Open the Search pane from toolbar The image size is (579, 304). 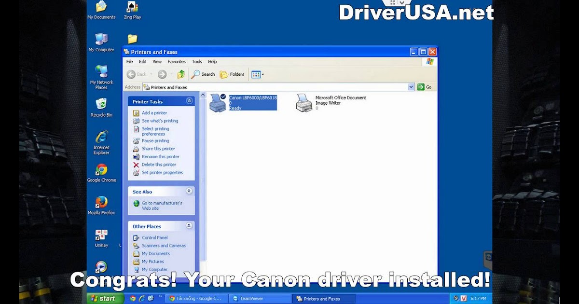(203, 74)
